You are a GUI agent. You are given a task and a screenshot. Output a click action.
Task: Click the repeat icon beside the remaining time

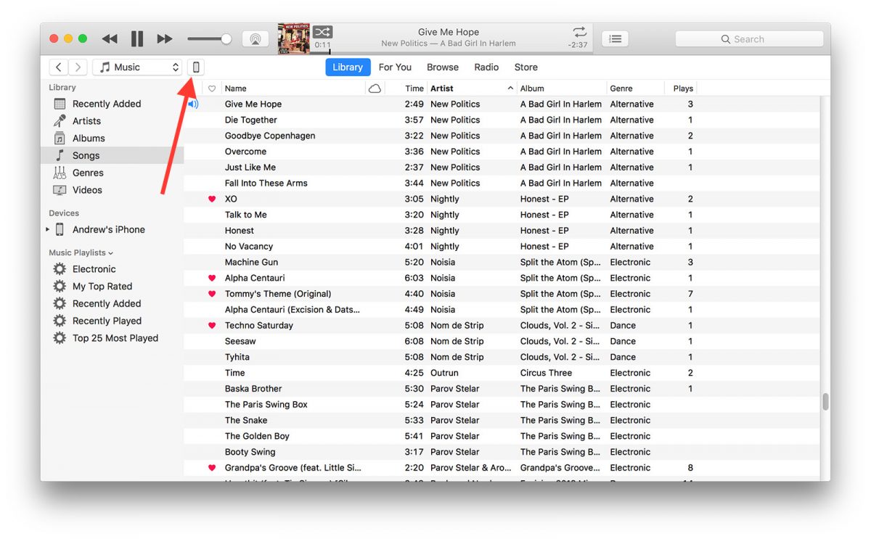click(578, 33)
